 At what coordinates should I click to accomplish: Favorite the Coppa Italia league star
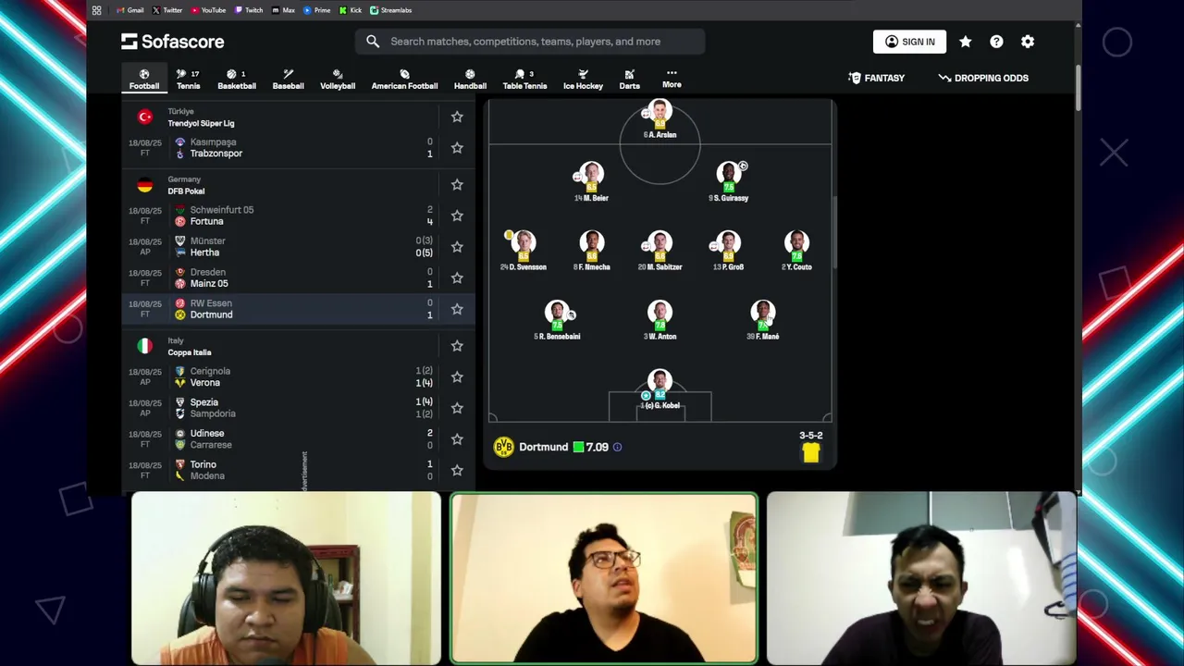point(457,346)
